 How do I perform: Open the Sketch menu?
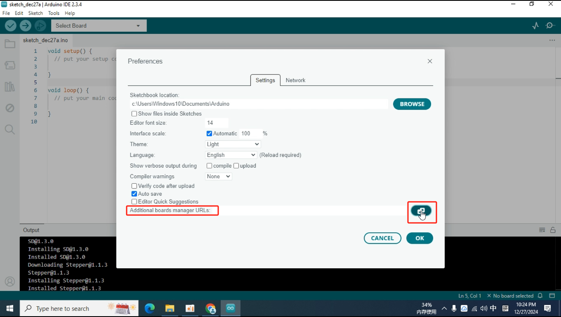(x=35, y=13)
